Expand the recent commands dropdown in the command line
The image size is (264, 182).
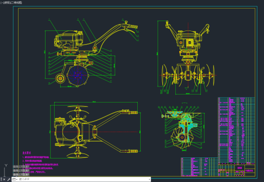tap(15, 179)
